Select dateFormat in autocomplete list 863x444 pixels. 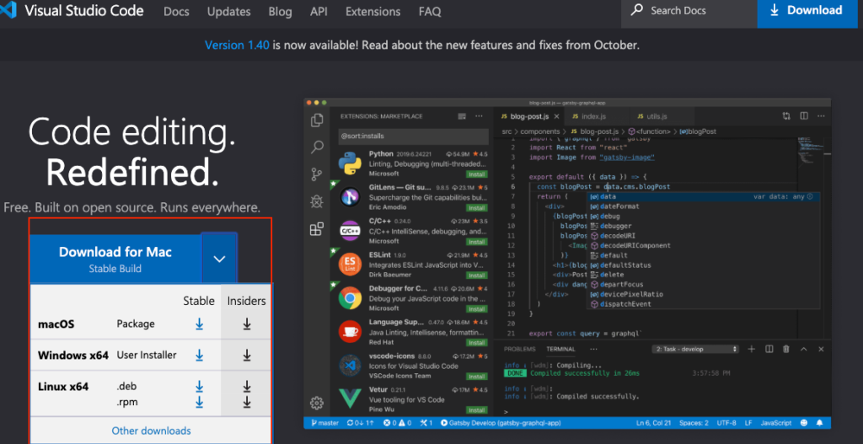coord(619,206)
